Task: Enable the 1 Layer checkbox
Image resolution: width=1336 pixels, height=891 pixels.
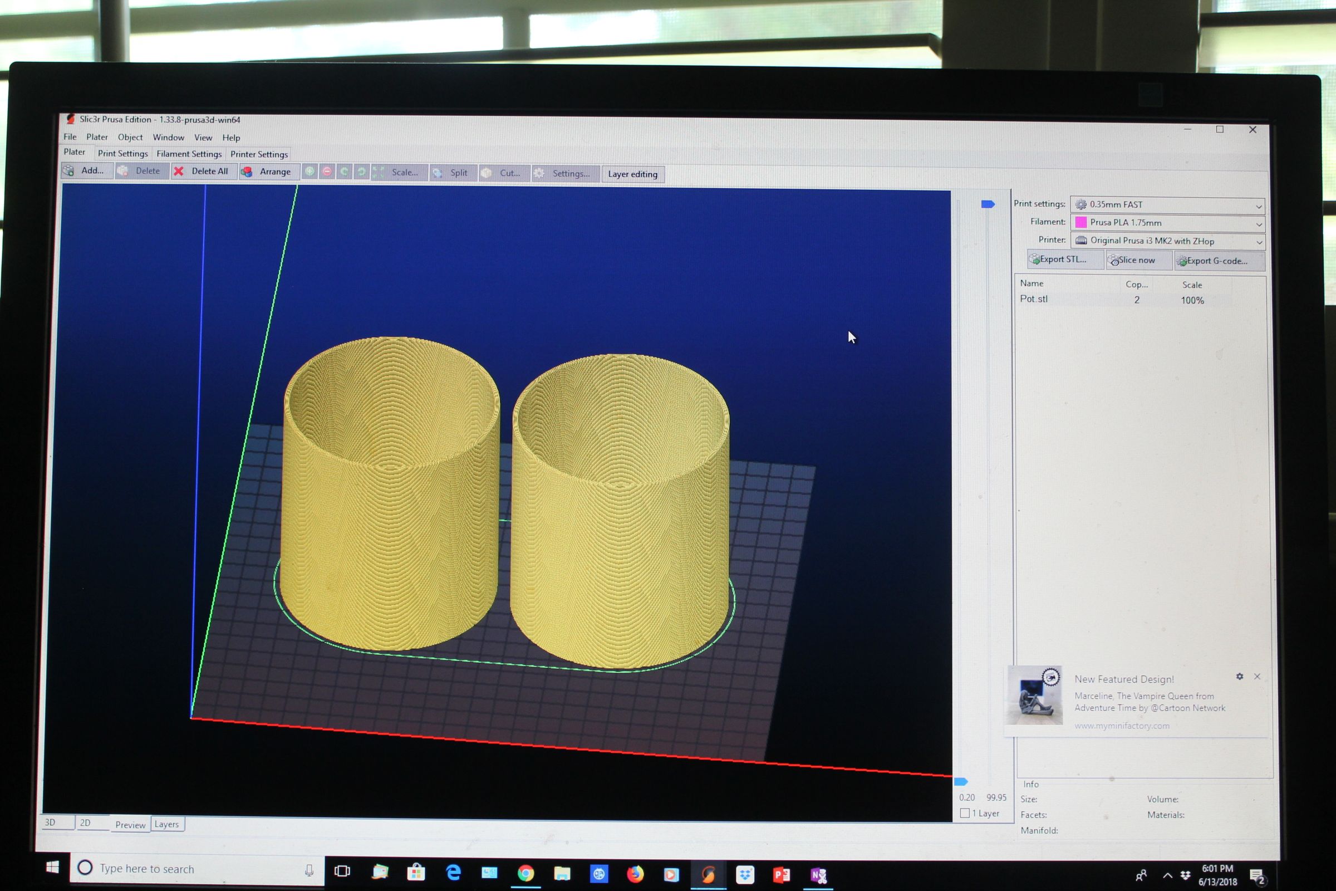Action: pos(965,813)
